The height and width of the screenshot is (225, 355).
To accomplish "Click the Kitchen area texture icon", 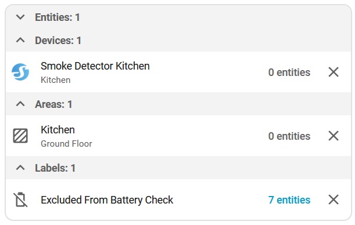I will [20, 136].
